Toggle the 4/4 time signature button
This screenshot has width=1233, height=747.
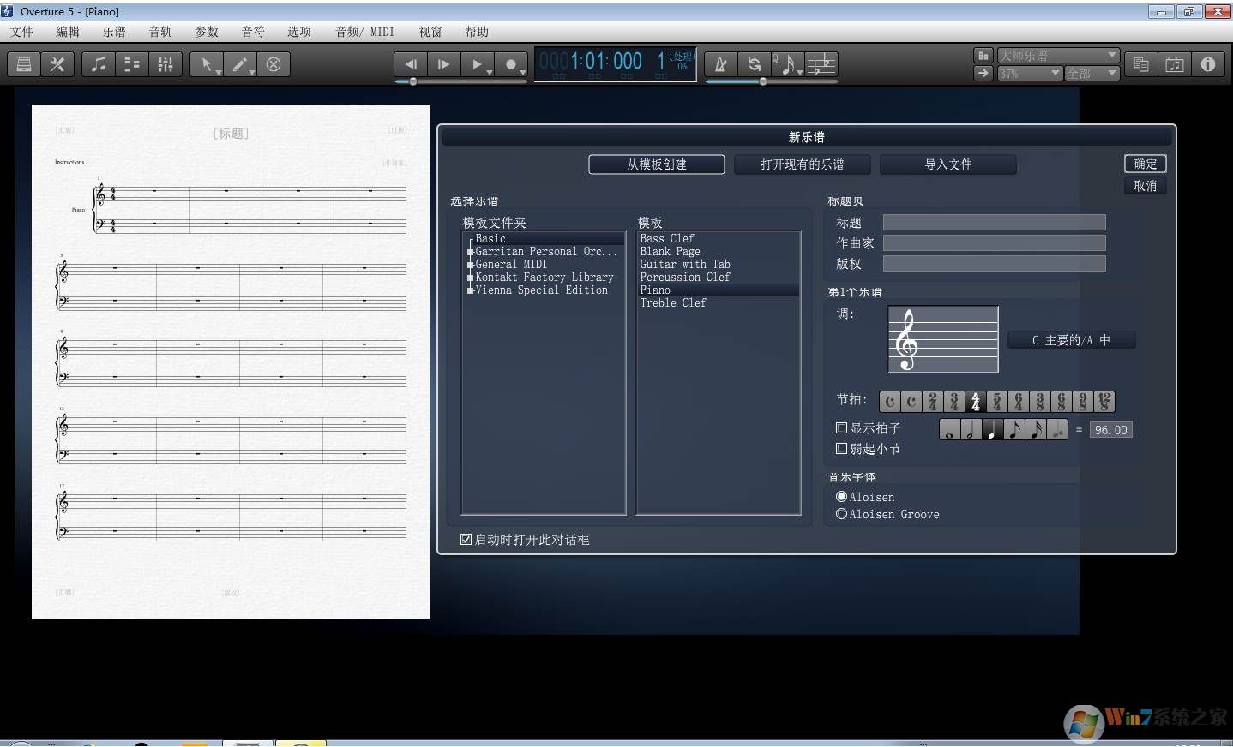(x=976, y=401)
